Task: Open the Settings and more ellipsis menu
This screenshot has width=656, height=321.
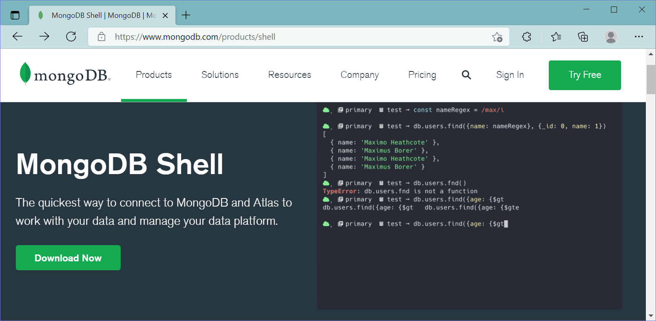Action: tap(639, 37)
